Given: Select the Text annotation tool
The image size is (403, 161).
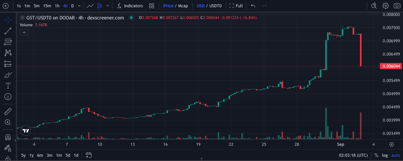Looking at the screenshot, I should coord(8,86).
